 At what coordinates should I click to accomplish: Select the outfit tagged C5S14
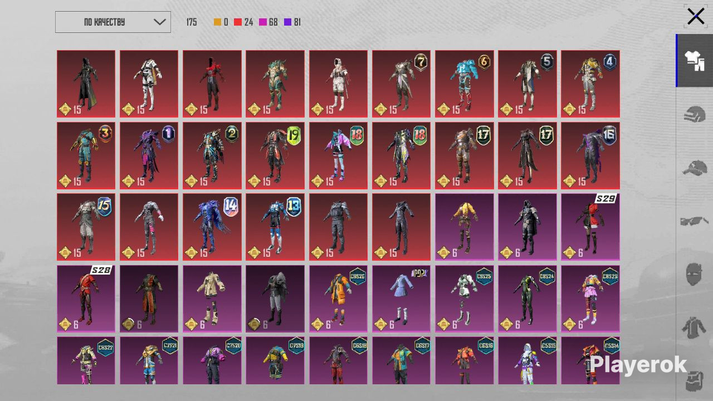[590, 360]
